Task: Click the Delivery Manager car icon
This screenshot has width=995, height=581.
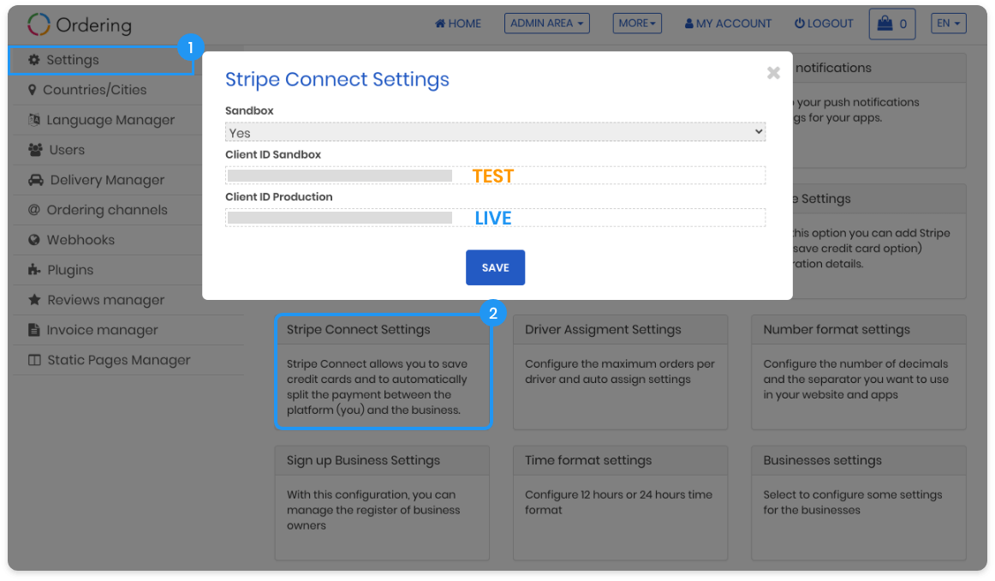Action: coord(36,180)
